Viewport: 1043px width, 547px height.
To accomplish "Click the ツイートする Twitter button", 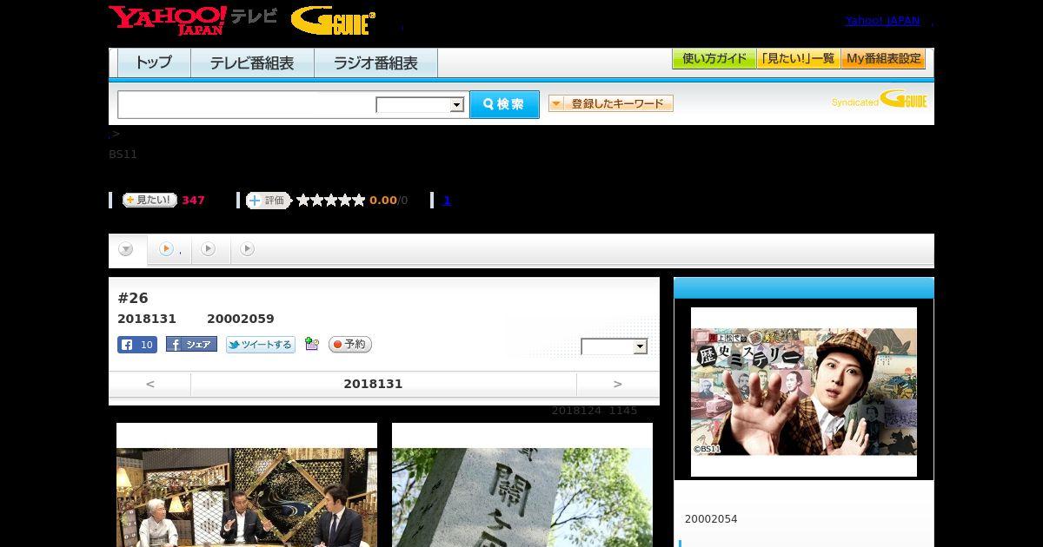I will tap(261, 345).
